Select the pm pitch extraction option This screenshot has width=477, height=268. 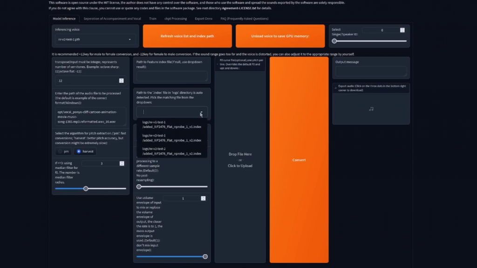tap(63, 151)
